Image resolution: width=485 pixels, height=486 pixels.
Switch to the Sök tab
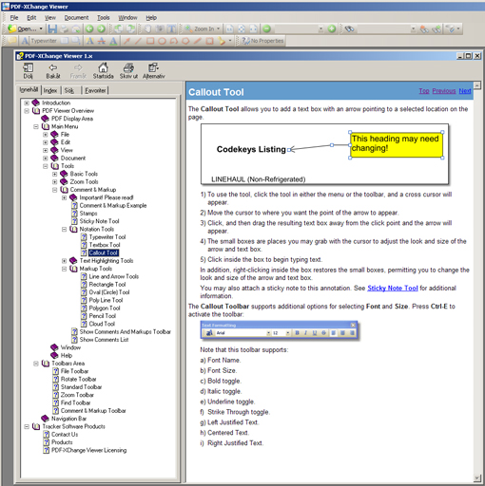click(x=69, y=90)
